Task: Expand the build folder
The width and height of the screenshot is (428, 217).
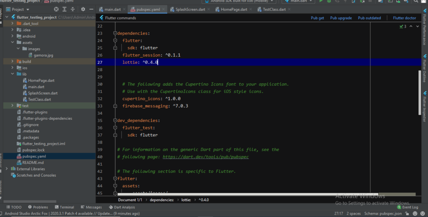Action: point(12,61)
